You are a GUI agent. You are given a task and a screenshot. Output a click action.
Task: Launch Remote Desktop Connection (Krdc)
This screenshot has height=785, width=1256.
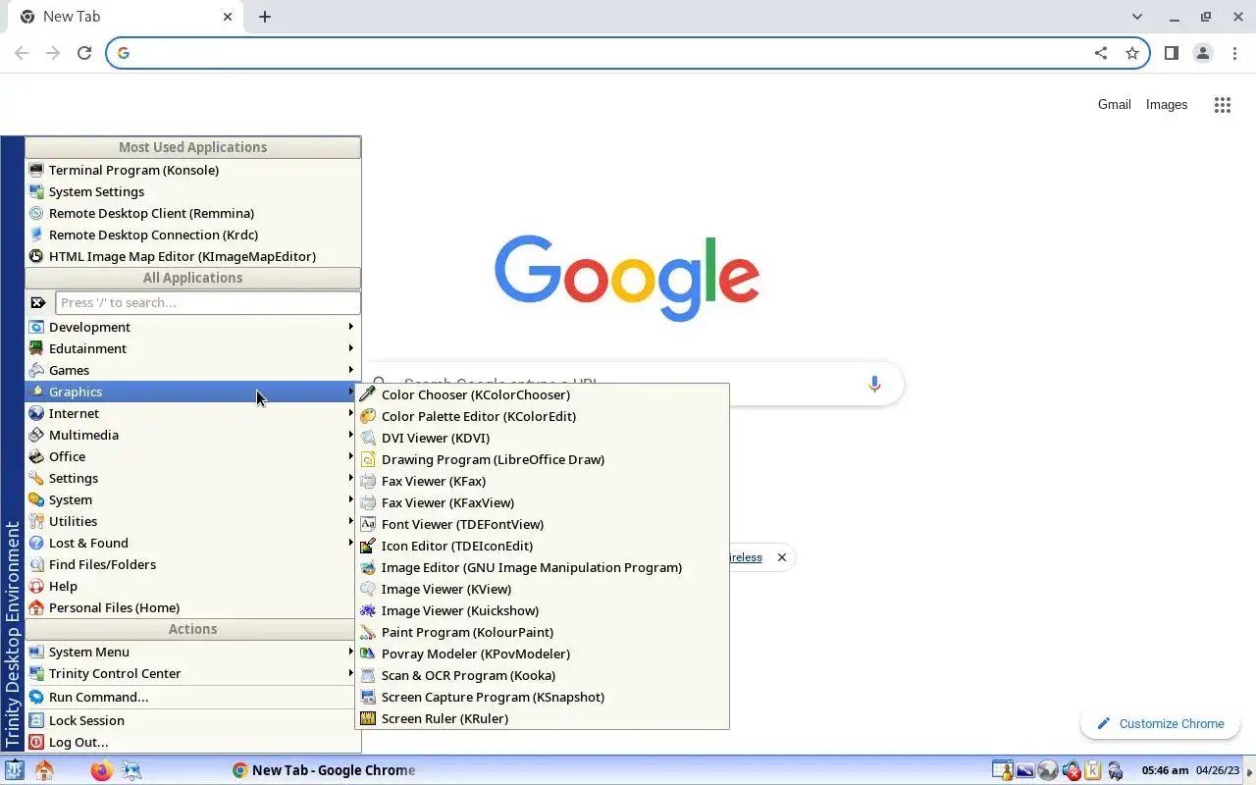pos(192,235)
